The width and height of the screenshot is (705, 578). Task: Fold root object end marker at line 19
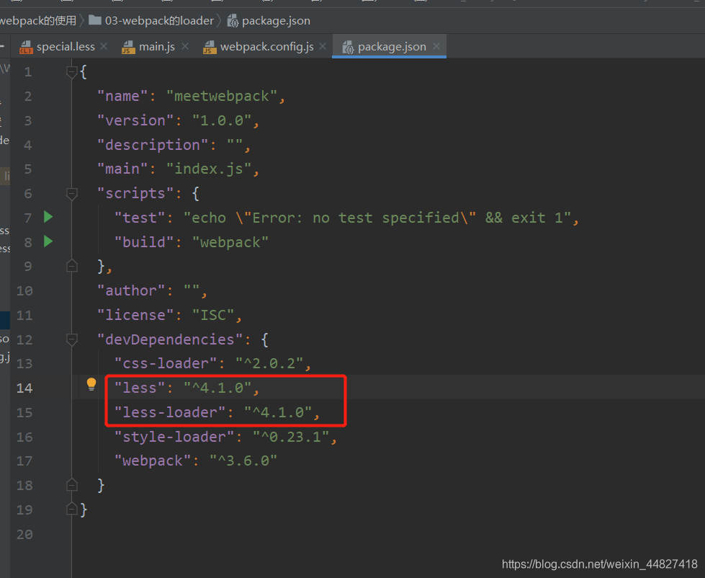(71, 510)
